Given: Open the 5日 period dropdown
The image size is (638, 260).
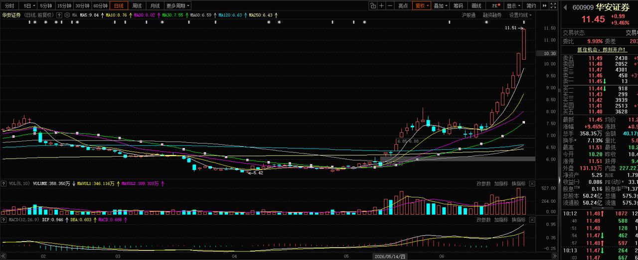Looking at the screenshot, I should click(29, 6).
